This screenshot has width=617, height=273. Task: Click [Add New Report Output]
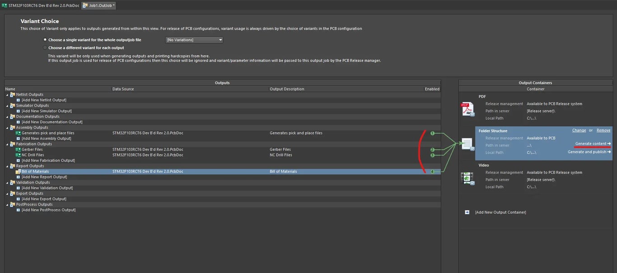point(44,177)
